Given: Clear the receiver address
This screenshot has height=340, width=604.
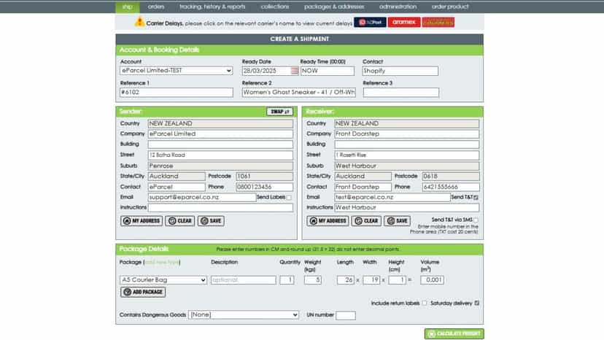Looking at the screenshot, I should [366, 221].
